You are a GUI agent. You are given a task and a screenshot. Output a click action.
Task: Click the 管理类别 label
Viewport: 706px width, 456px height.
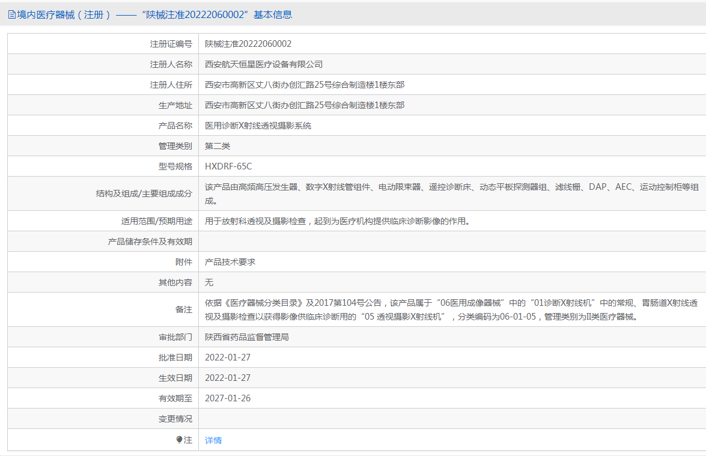pyautogui.click(x=175, y=146)
